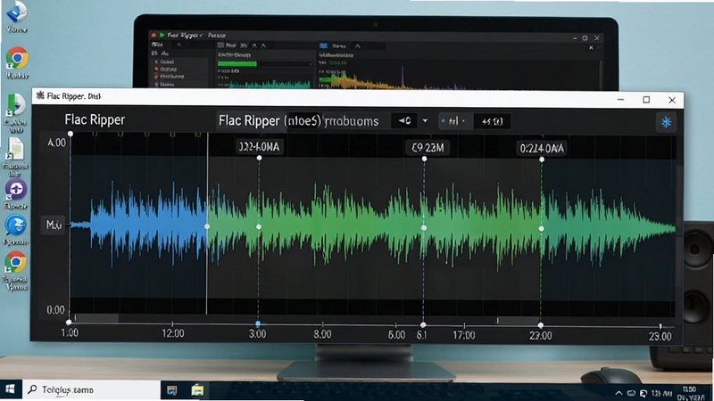Select the 'Flac Ripper (ntoe5)' highlighted title tab
714x401 pixels.
[x=270, y=121]
